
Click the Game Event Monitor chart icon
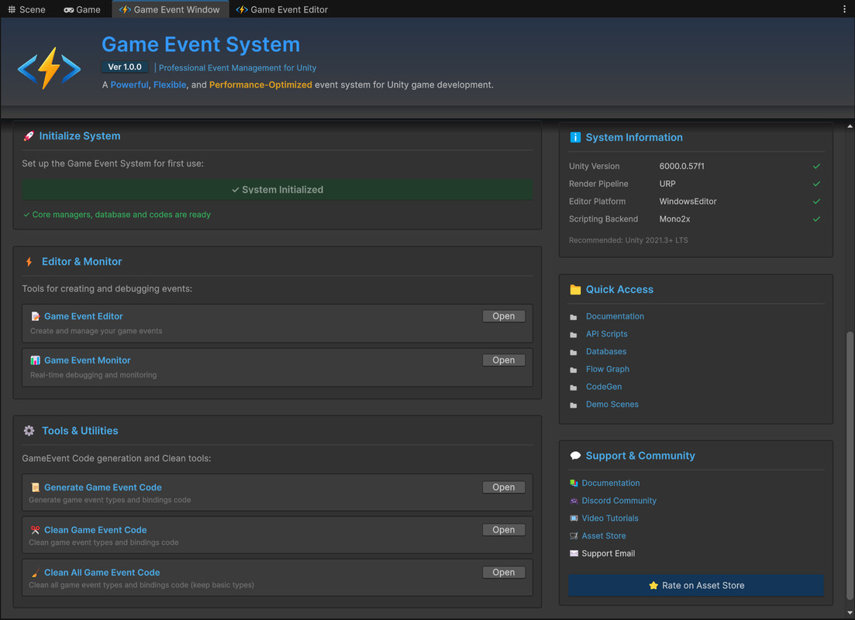tap(34, 360)
